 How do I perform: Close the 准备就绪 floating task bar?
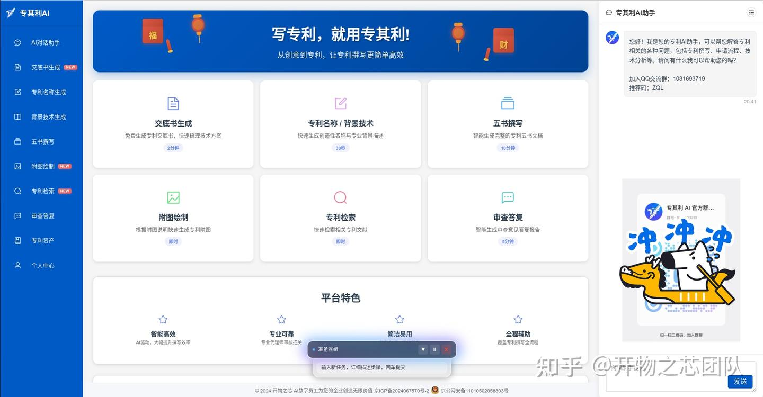(x=447, y=349)
